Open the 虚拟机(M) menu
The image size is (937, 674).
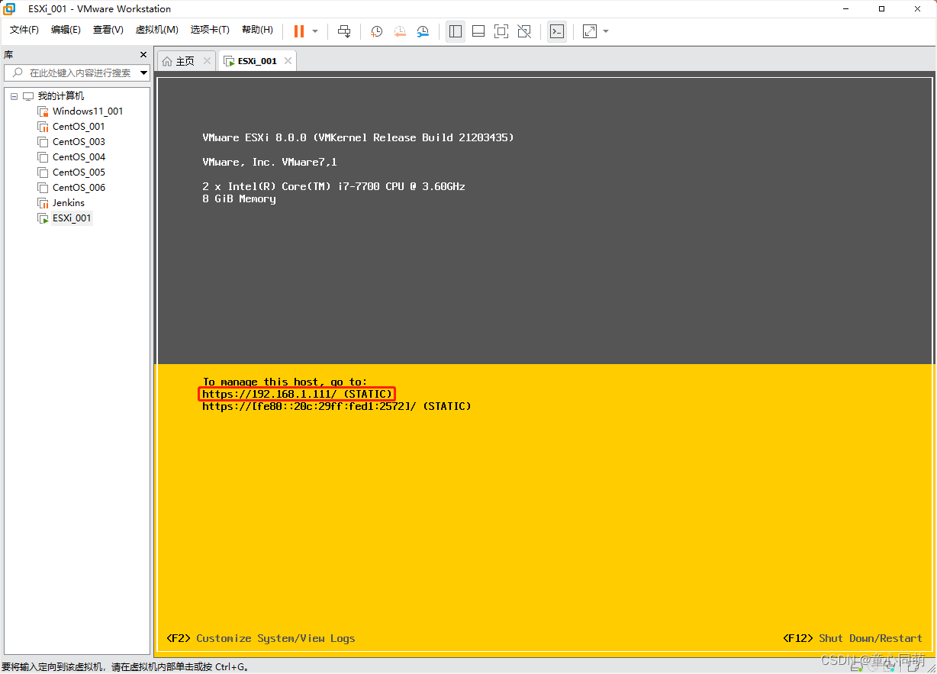tap(156, 30)
